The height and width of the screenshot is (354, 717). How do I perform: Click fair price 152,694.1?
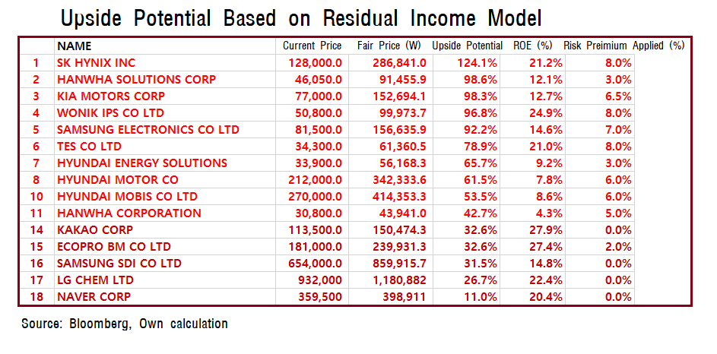coord(400,96)
